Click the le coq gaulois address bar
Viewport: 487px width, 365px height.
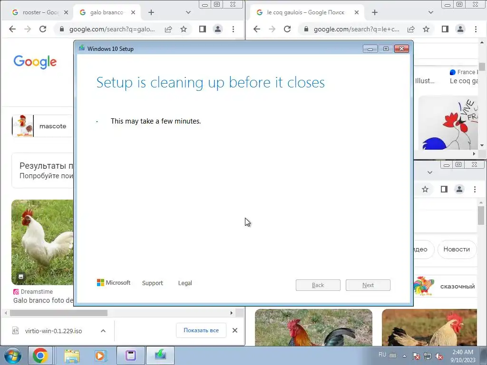(x=356, y=29)
